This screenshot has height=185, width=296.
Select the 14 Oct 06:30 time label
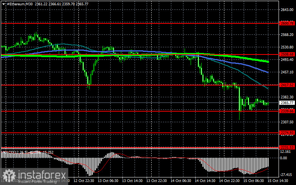[x=181, y=181]
